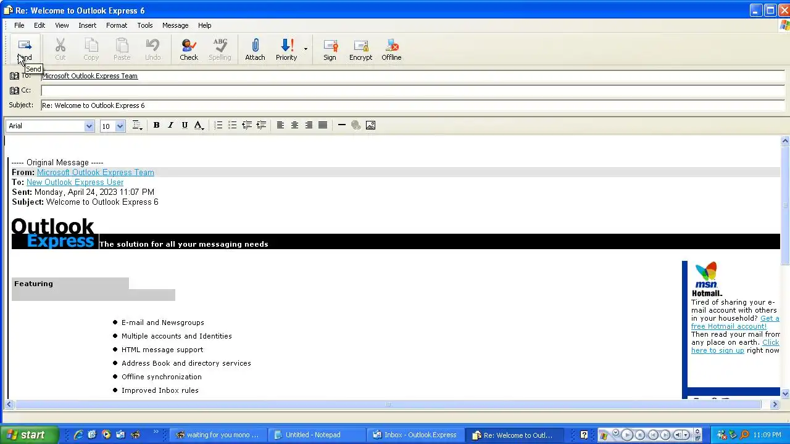790x444 pixels.
Task: Click the Send button in toolbar
Action: [x=25, y=50]
